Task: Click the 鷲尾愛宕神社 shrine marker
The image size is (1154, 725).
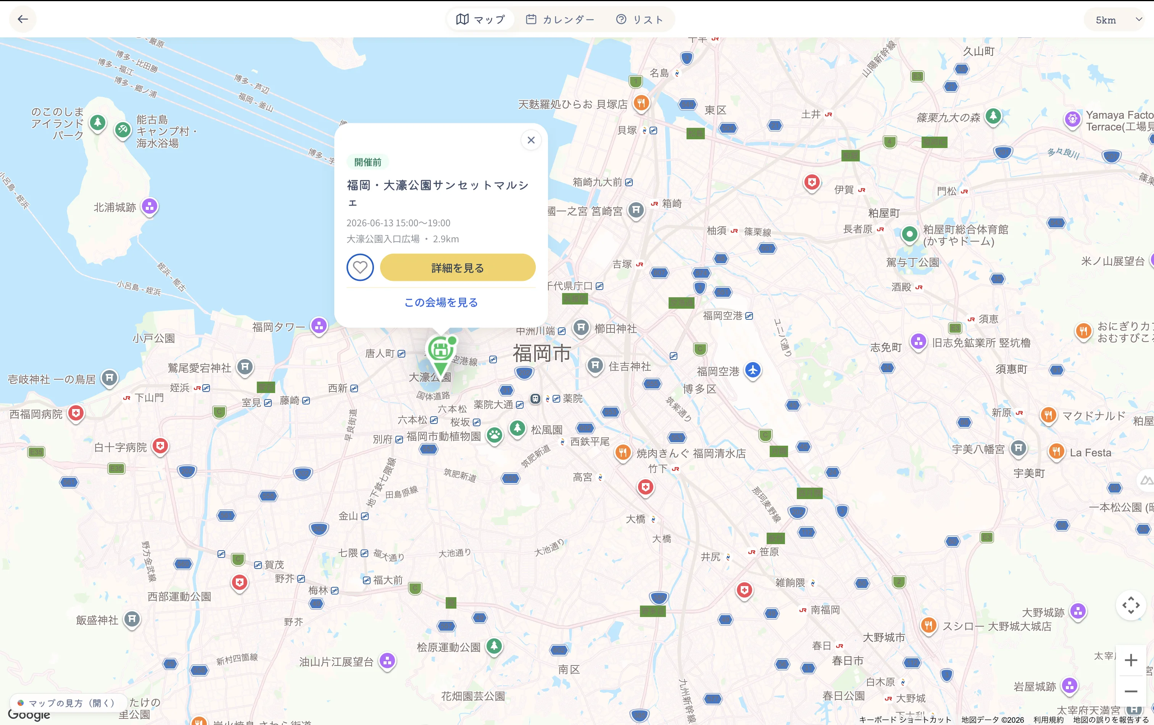Action: [245, 367]
